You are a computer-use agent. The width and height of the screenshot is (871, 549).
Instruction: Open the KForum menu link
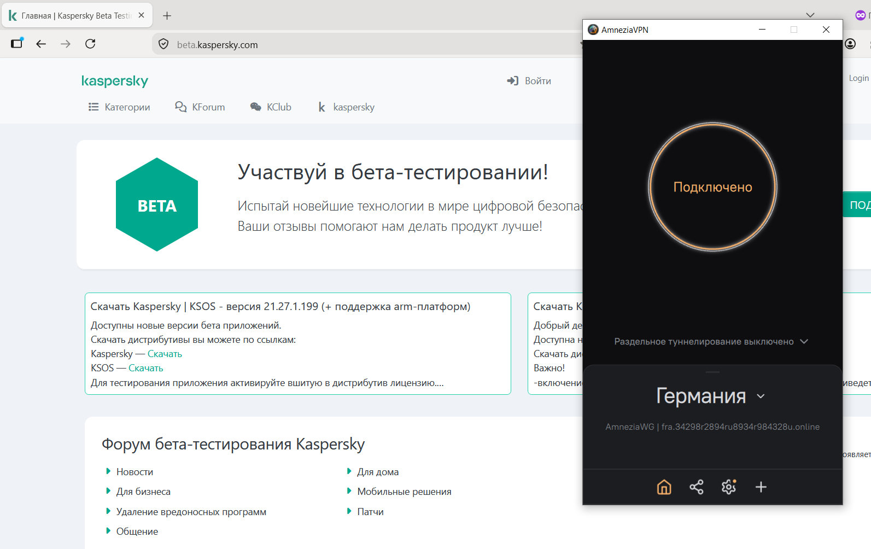[x=200, y=107]
